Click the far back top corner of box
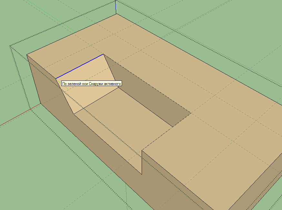 click(116, 14)
